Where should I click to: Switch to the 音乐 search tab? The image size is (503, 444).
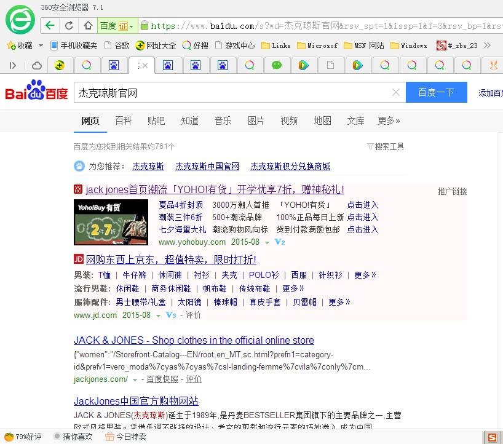[x=223, y=121]
